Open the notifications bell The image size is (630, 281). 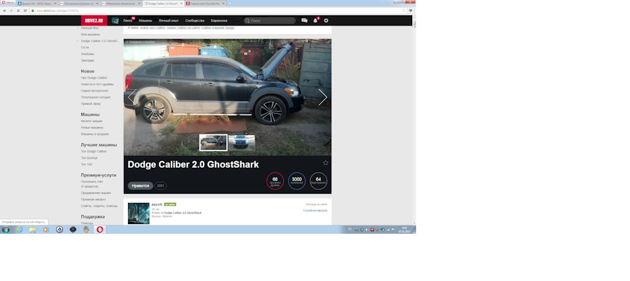(315, 20)
